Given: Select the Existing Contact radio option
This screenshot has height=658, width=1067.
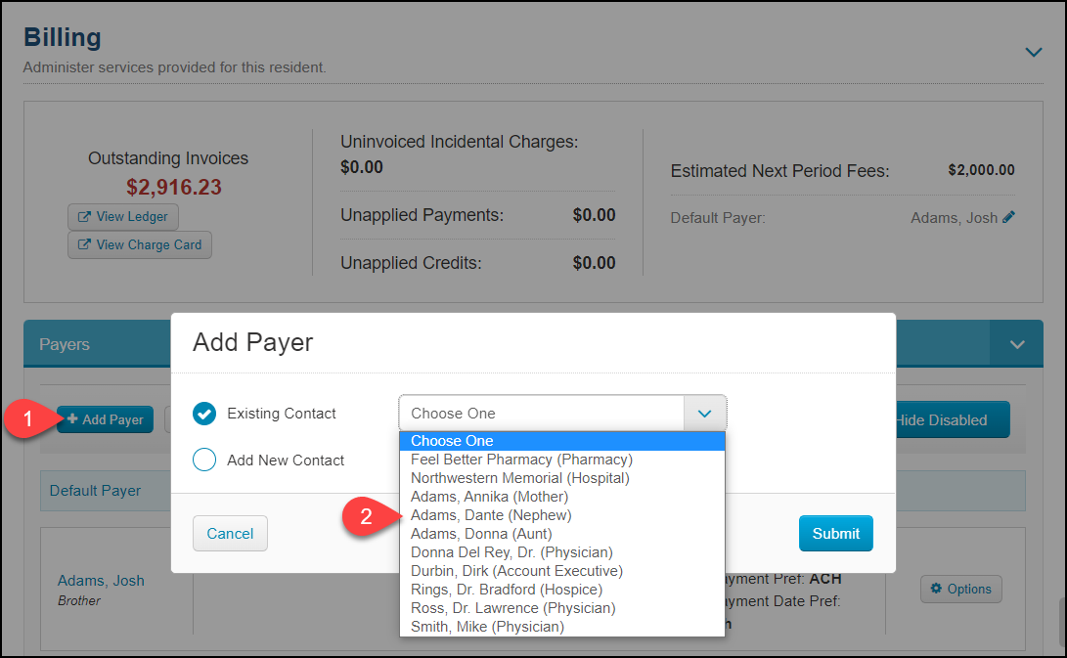Looking at the screenshot, I should pos(204,413).
